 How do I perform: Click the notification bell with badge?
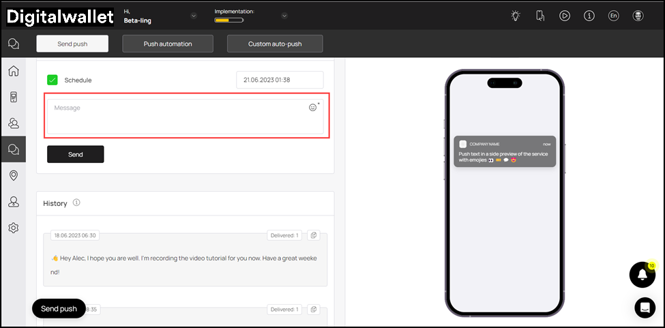tap(642, 274)
